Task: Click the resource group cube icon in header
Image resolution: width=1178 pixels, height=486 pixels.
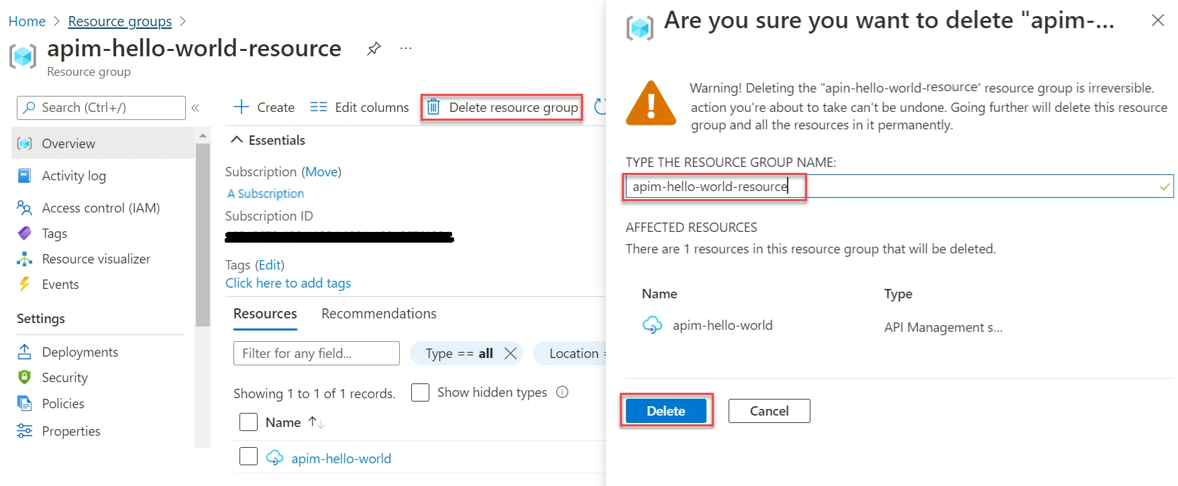Action: click(23, 56)
